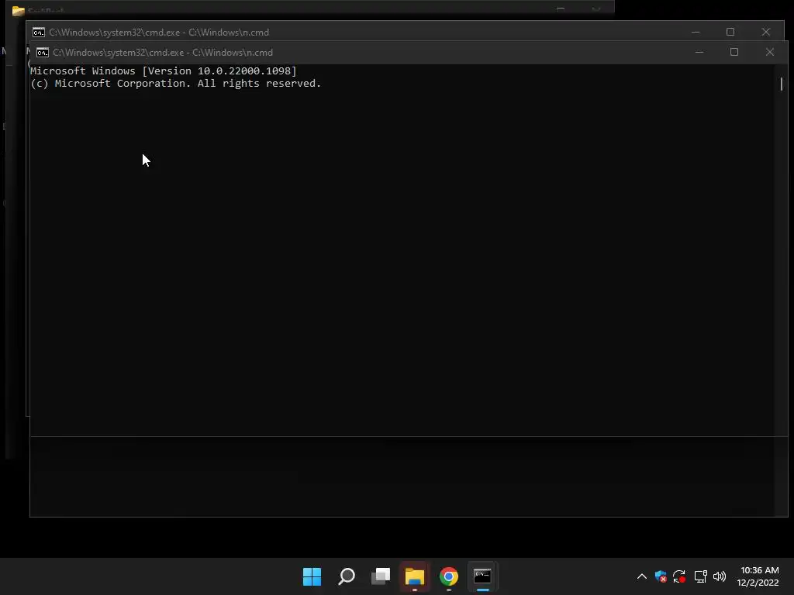Image resolution: width=794 pixels, height=595 pixels.
Task: Open the volume speaker icon
Action: [719, 576]
